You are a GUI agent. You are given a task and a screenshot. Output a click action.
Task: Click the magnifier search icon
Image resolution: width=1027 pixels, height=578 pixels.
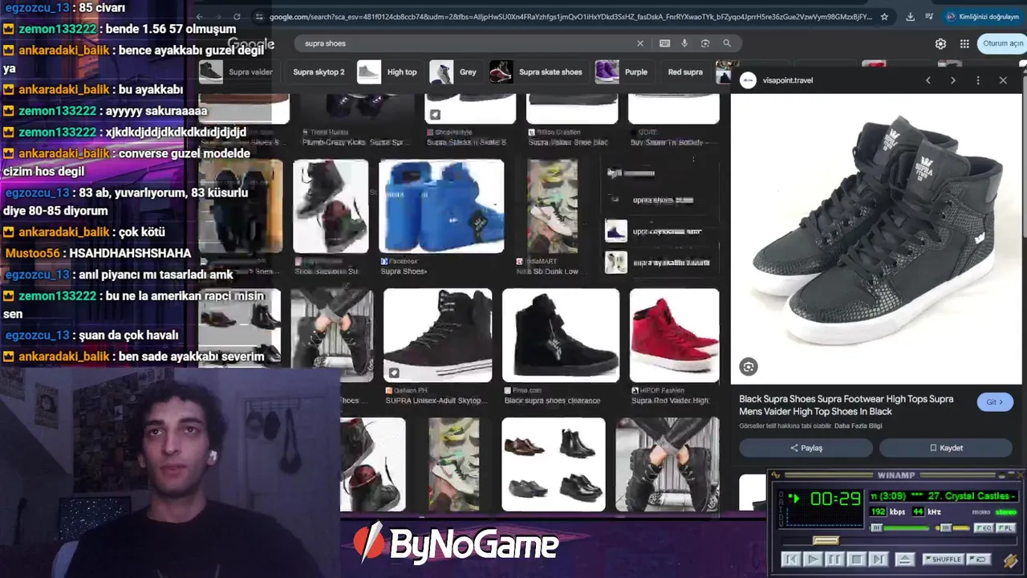(727, 43)
